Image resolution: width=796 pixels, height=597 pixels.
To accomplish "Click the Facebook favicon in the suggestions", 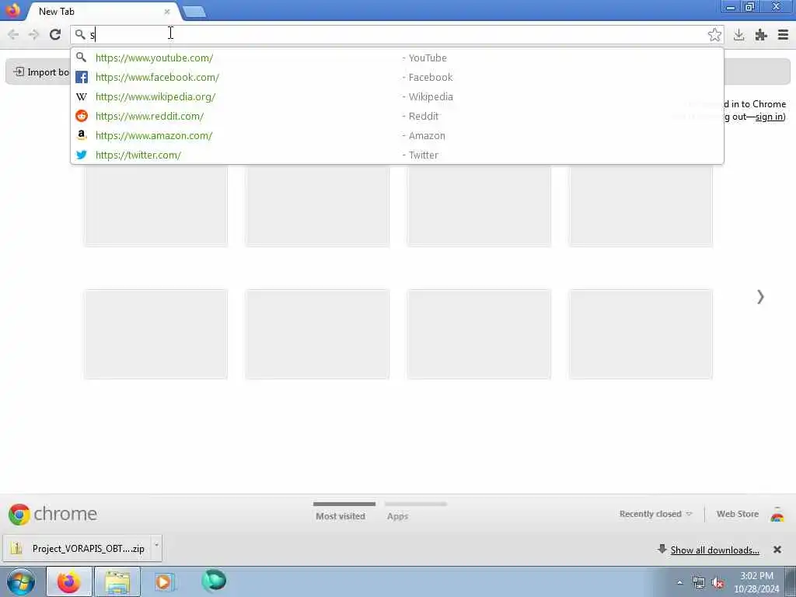I will [81, 77].
